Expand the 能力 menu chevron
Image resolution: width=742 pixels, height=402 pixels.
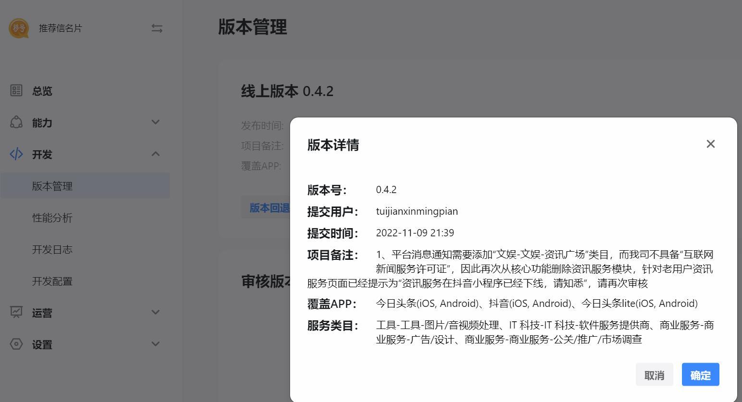pos(155,122)
